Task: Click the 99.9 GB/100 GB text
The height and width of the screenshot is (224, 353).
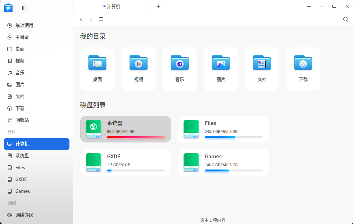Action: click(x=121, y=131)
